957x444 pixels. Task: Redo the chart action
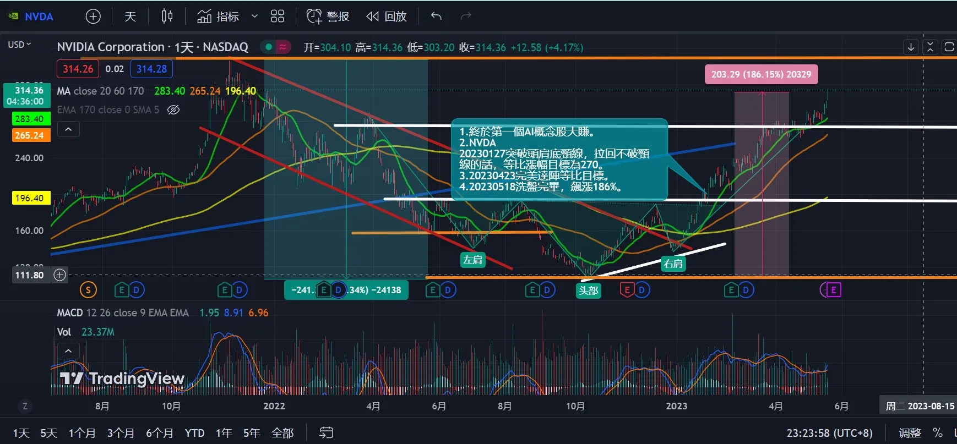click(466, 17)
